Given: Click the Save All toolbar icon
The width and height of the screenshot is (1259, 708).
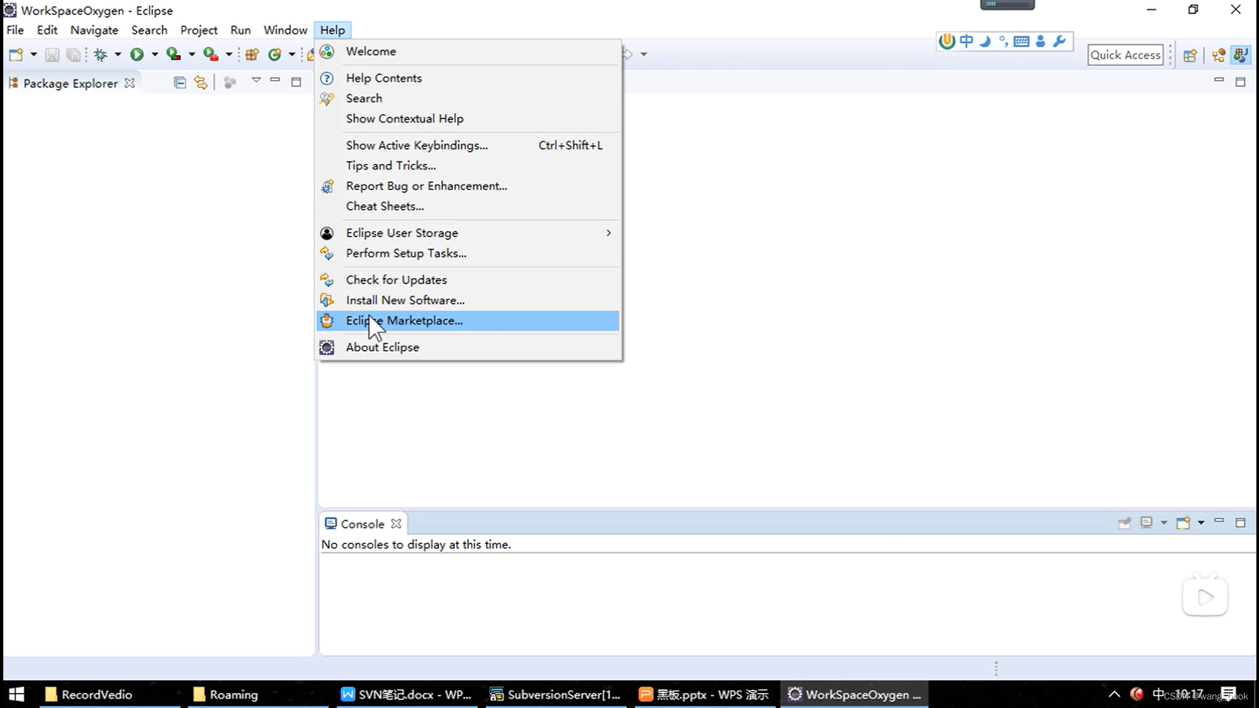Looking at the screenshot, I should 73,54.
